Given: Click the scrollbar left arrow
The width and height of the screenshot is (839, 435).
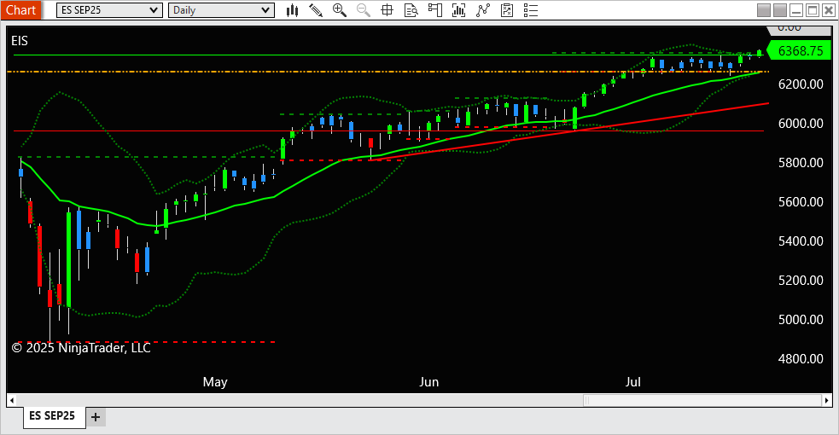Looking at the screenshot, I should pos(12,400).
